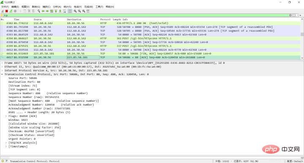
Task: Click the display filter bookmark icon
Action: click(x=2, y=15)
